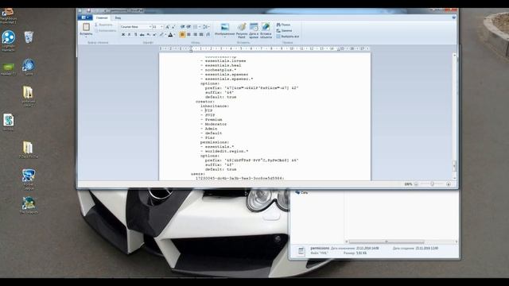Select center text alignment

click(x=188, y=34)
